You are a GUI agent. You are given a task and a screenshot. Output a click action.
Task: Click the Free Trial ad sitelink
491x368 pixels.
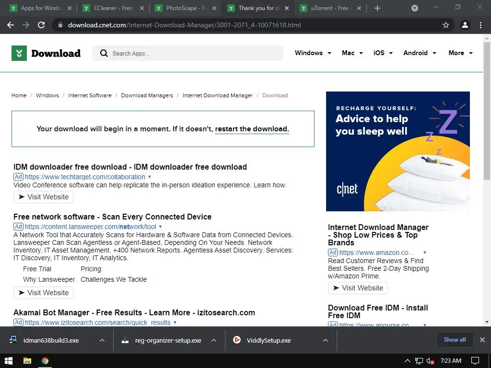(x=37, y=269)
